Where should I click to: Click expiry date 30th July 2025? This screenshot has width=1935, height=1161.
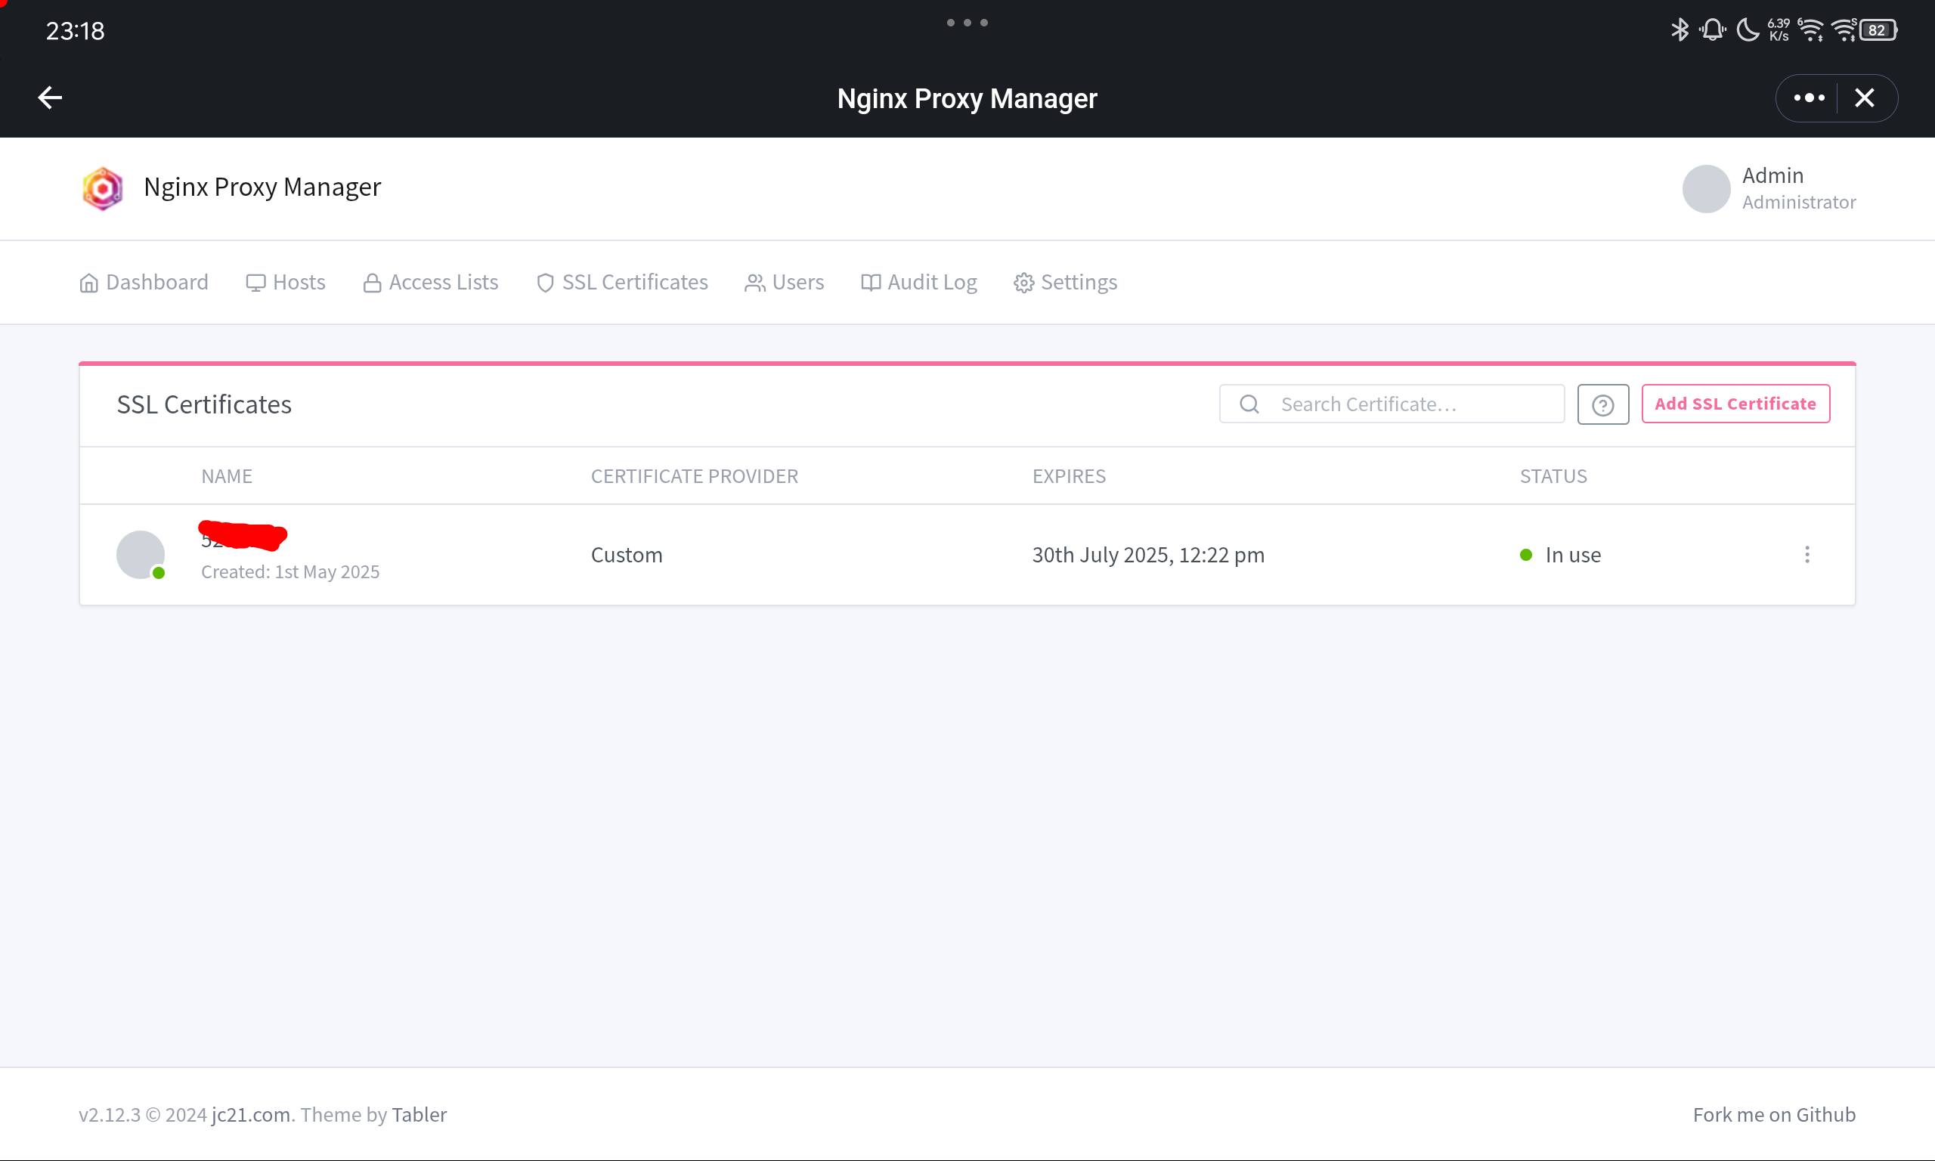click(1148, 555)
